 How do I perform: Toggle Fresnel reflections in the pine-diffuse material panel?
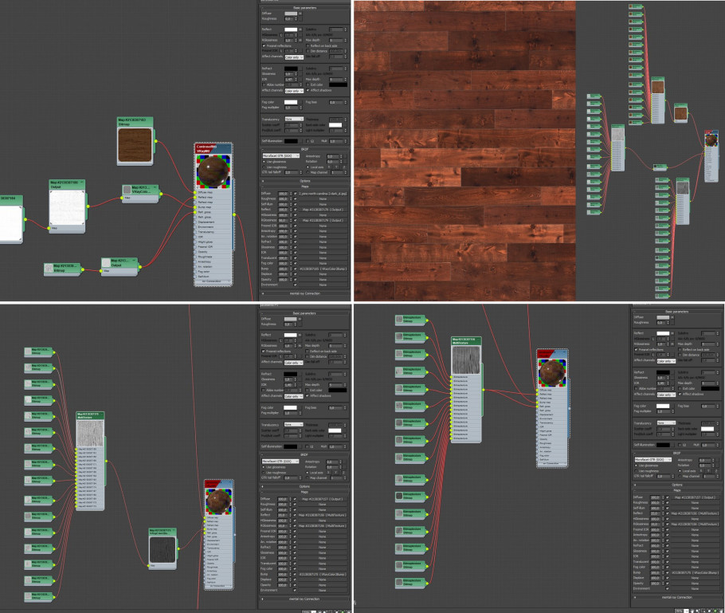point(264,45)
